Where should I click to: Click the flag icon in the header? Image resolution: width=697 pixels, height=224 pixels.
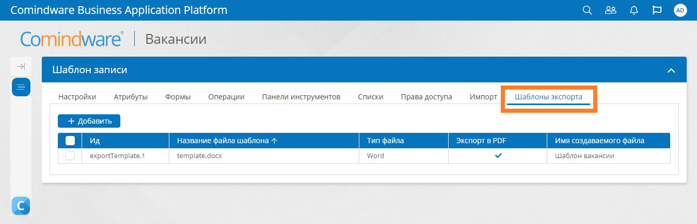click(x=657, y=10)
